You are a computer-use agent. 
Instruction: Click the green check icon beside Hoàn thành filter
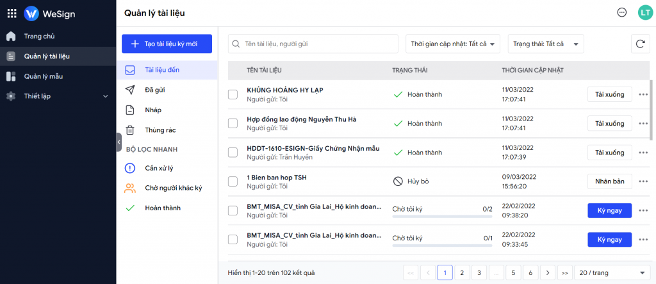tap(130, 208)
